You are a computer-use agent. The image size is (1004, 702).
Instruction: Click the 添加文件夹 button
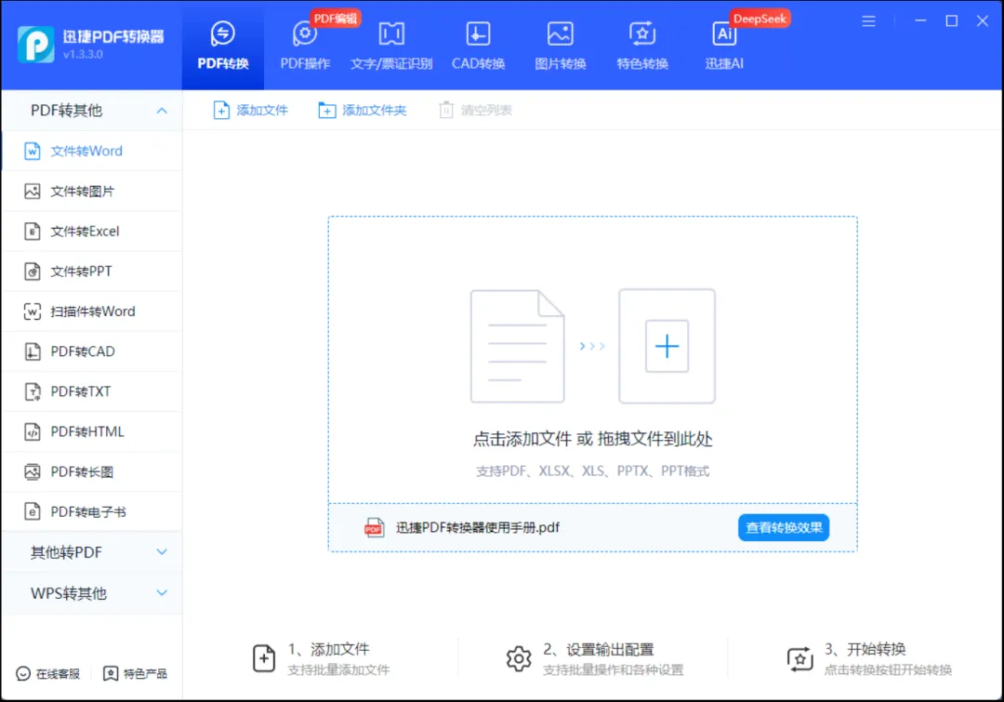point(363,110)
